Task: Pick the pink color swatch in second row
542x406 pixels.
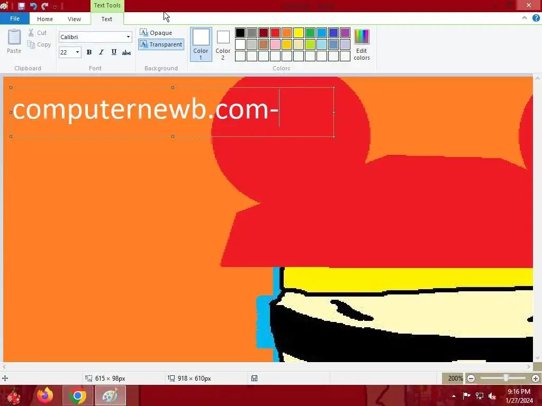Action: tap(275, 44)
